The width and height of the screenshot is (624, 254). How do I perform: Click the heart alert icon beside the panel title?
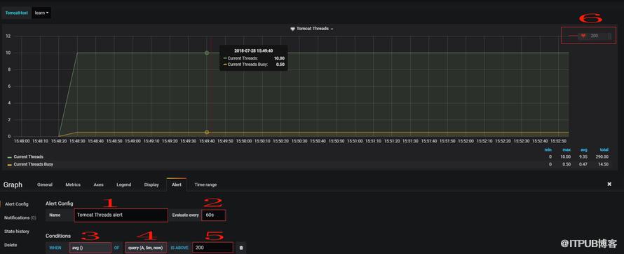[292, 29]
